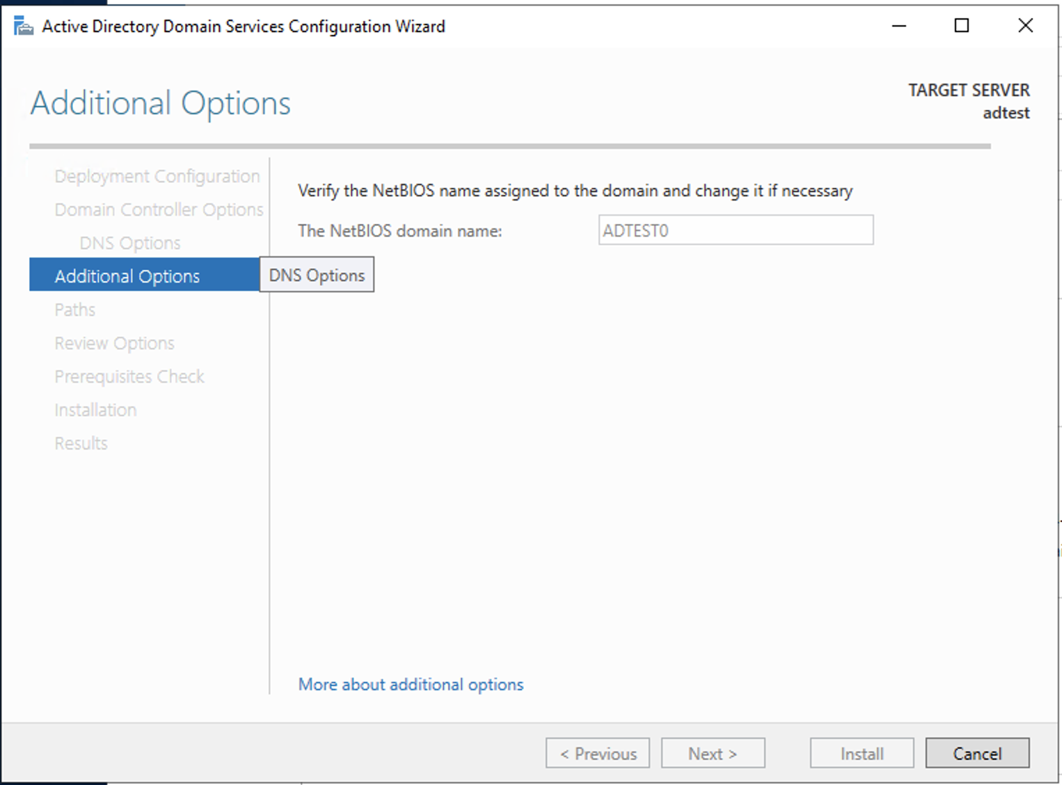Click the Additional Options page heading
Screen dimensions: 1062x785
pyautogui.click(x=159, y=103)
